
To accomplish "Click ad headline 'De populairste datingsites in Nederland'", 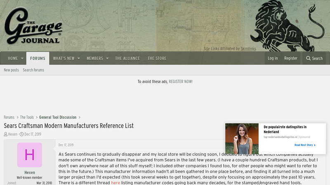I will point(285,129).
